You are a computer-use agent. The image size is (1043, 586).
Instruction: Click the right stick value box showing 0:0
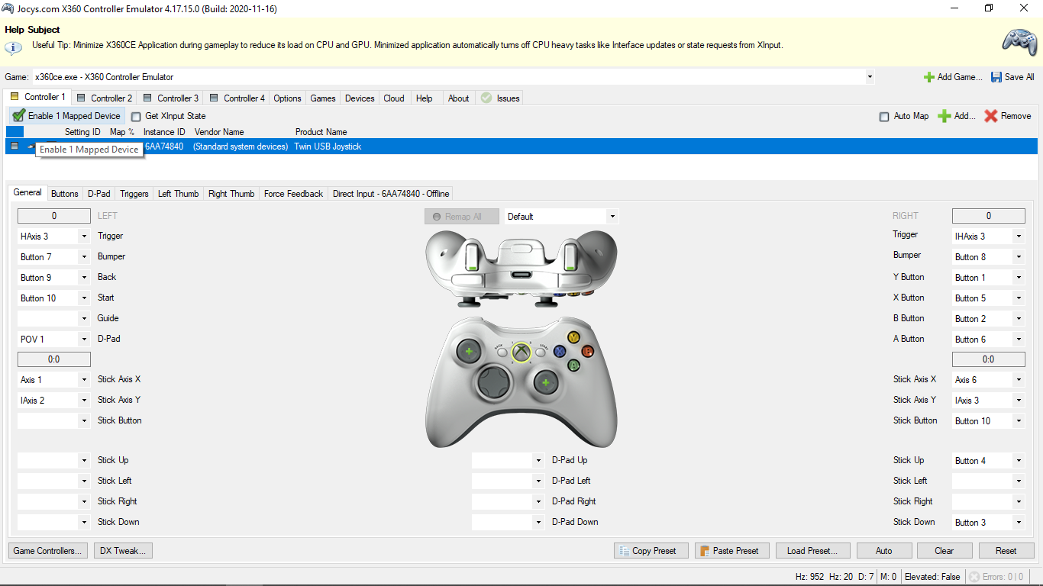[989, 359]
